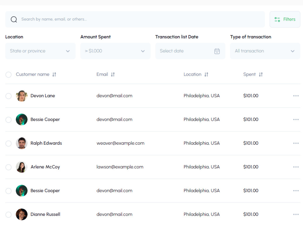The width and height of the screenshot is (303, 227).
Task: Sort the Spent column arrows icon
Action: pyautogui.click(x=261, y=74)
